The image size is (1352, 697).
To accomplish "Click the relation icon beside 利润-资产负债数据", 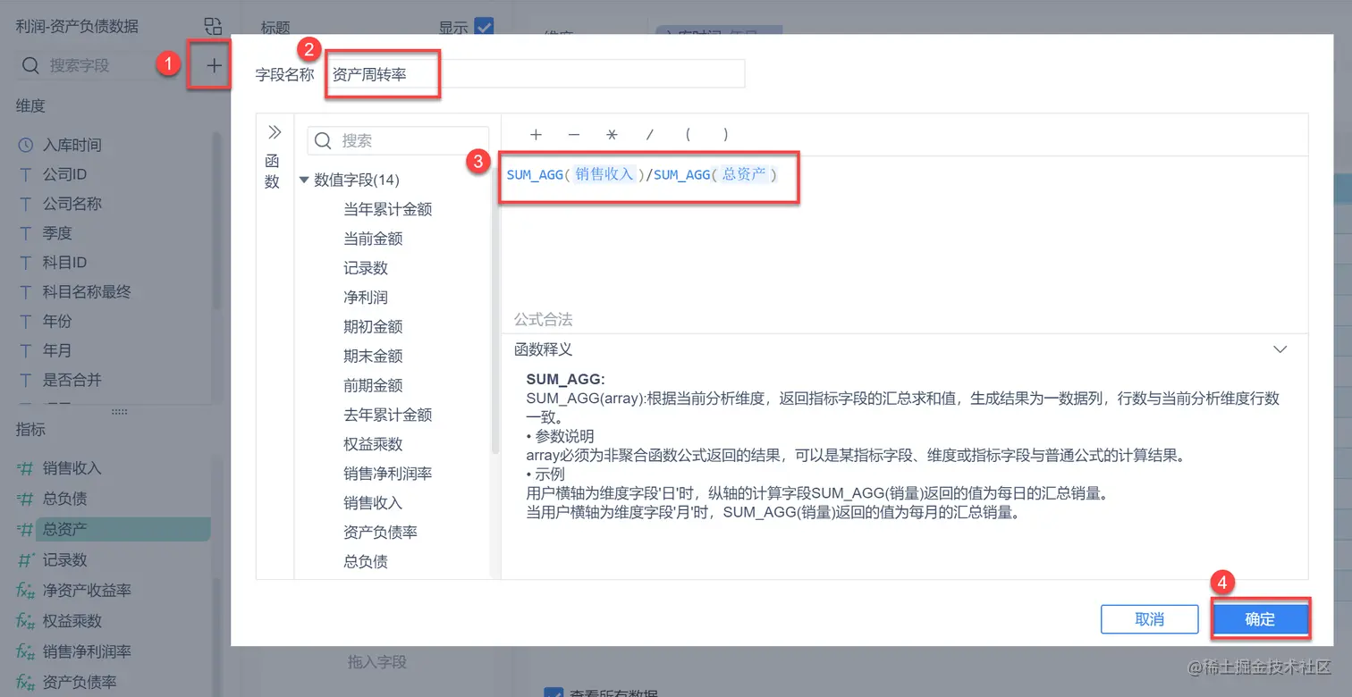I will (212, 26).
